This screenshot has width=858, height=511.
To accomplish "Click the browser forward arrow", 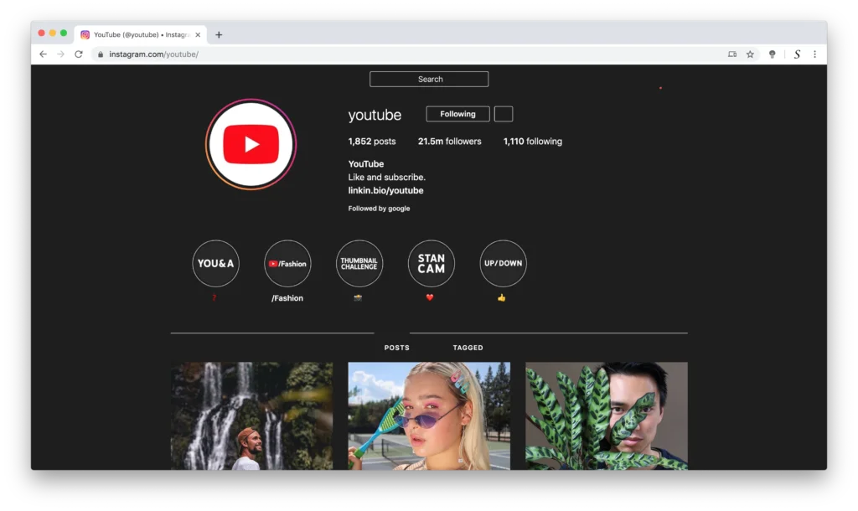I will pos(60,54).
